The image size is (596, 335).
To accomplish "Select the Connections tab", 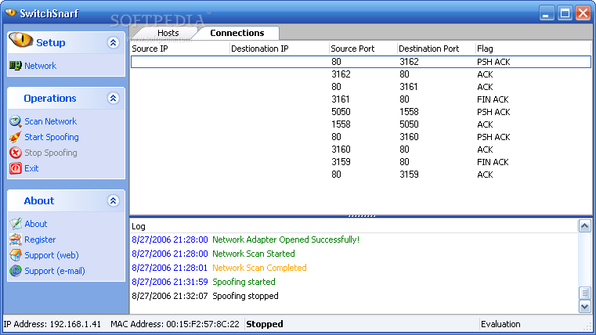I will point(237,33).
